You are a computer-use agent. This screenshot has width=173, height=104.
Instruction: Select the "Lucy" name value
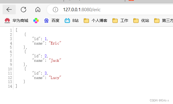coord(55,78)
